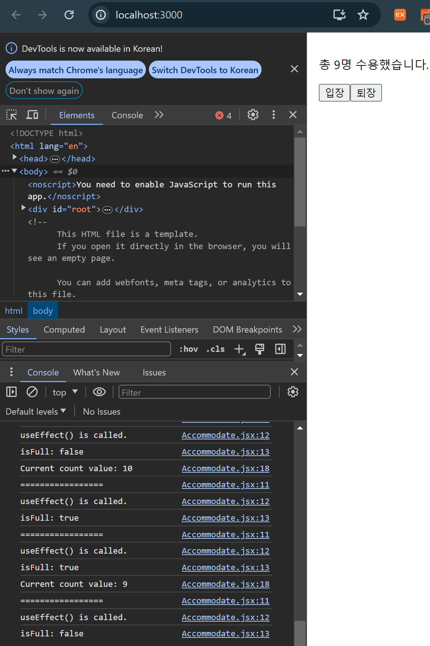Add a new style rule plus icon
This screenshot has height=646, width=430.
coord(239,349)
